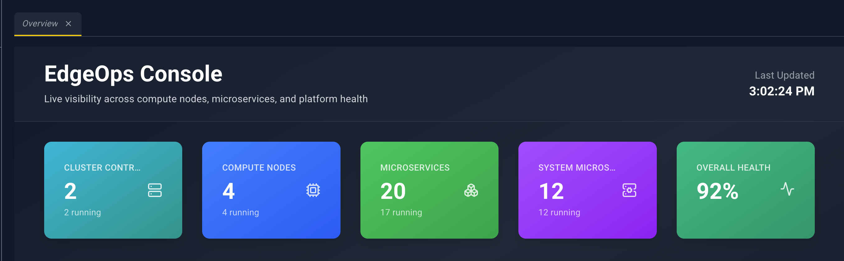
Task: Click the Last Updated label
Action: pos(785,75)
